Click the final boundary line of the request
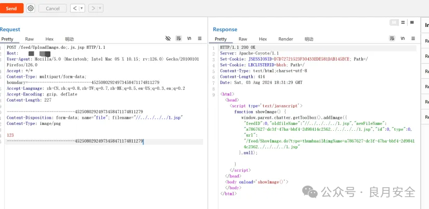The height and width of the screenshot is (209, 429). click(75, 142)
